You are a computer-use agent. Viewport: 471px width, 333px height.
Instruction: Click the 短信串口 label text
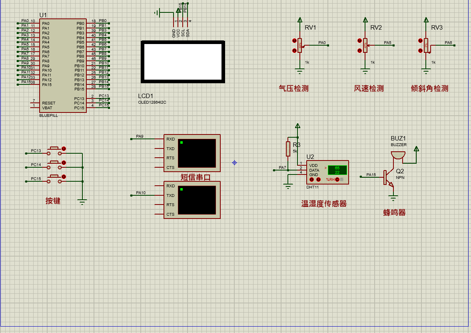(x=196, y=177)
